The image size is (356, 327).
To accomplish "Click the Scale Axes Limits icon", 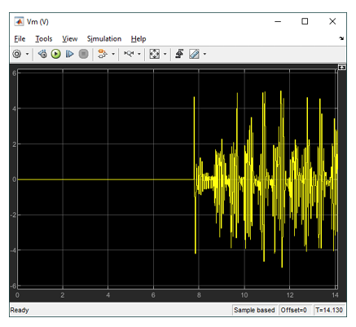I will (155, 54).
